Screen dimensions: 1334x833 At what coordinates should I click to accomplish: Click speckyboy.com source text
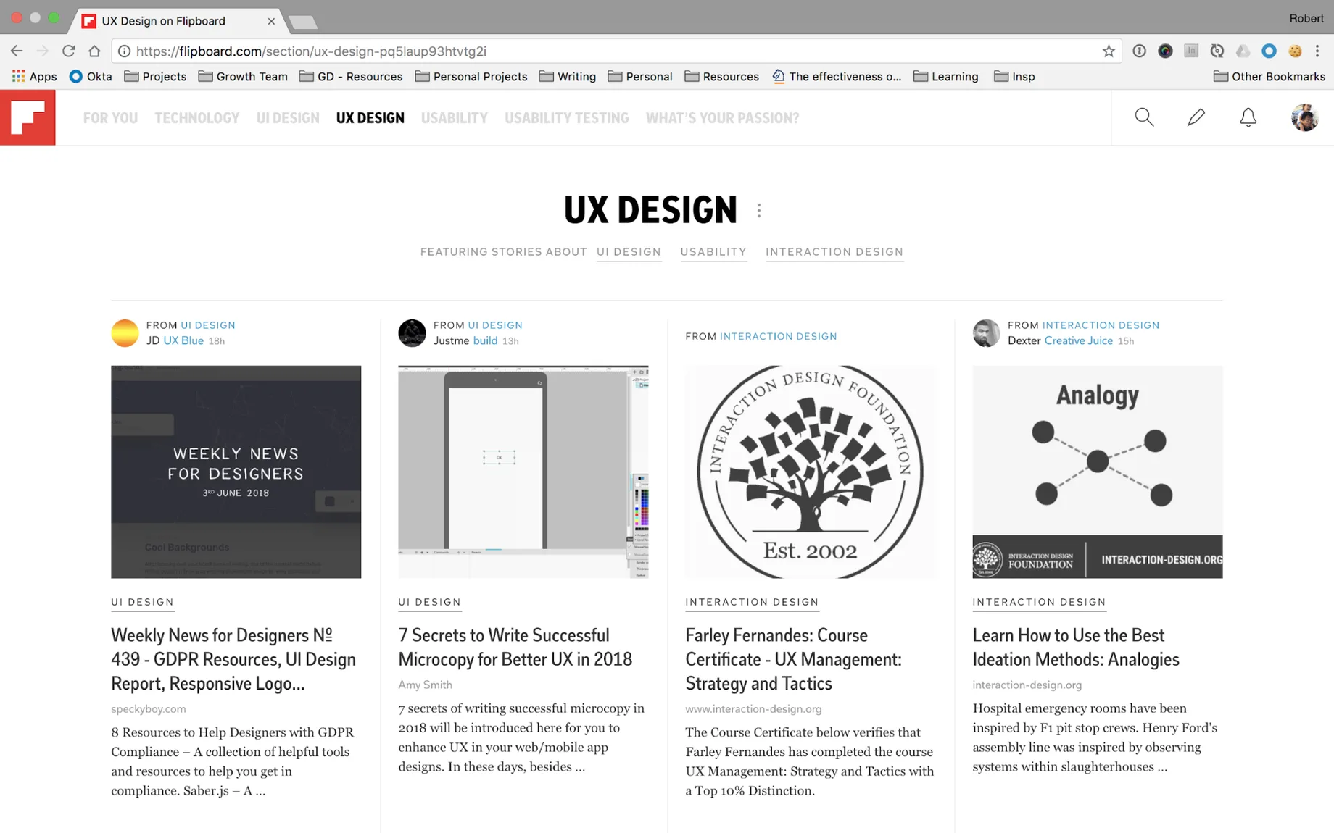(x=149, y=708)
